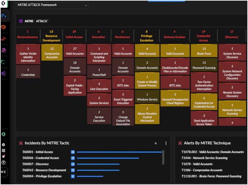Open Unused/Unsupported Cloud Regions tile
This screenshot has height=185, width=248.
[x=175, y=98]
